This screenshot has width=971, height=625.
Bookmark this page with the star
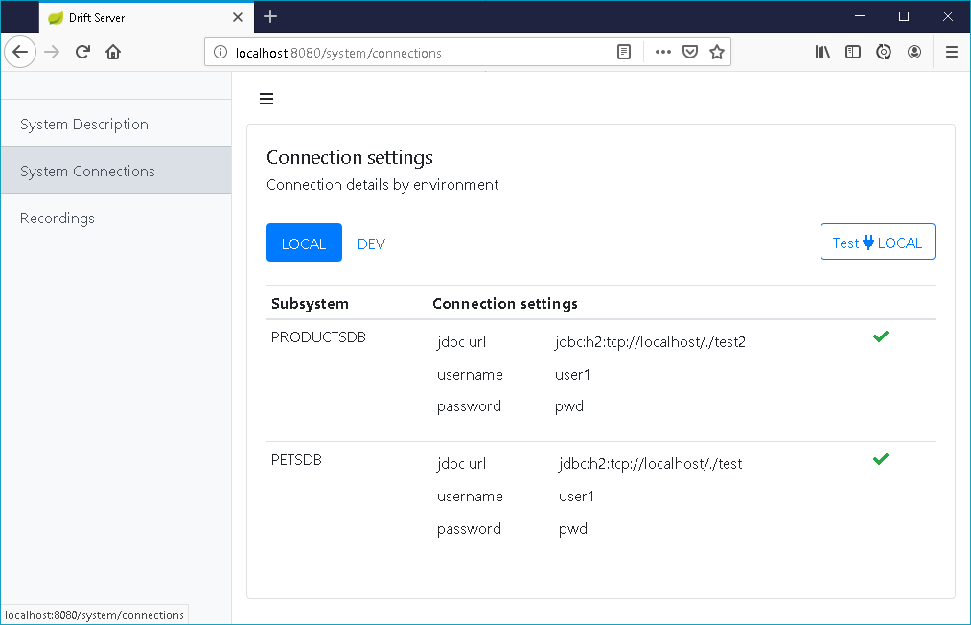[717, 52]
